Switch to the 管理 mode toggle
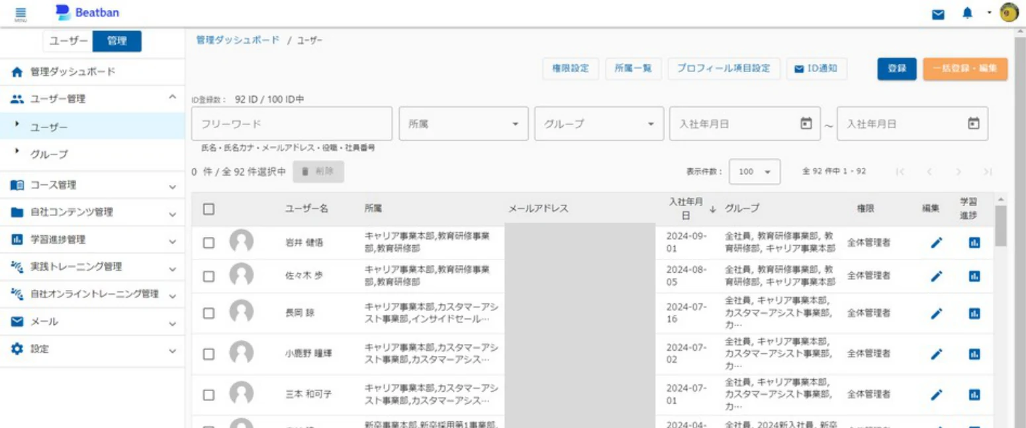This screenshot has width=1026, height=428. 117,41
